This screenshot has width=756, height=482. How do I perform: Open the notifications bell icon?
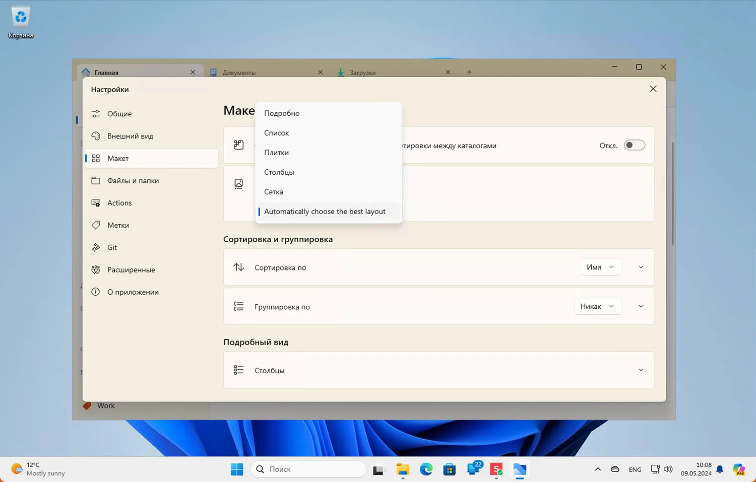pyautogui.click(x=720, y=469)
